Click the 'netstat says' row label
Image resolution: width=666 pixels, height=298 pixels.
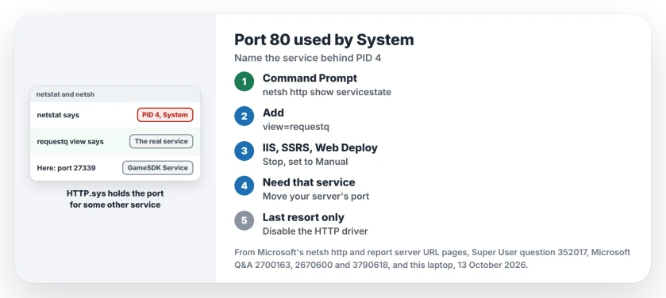pos(58,115)
